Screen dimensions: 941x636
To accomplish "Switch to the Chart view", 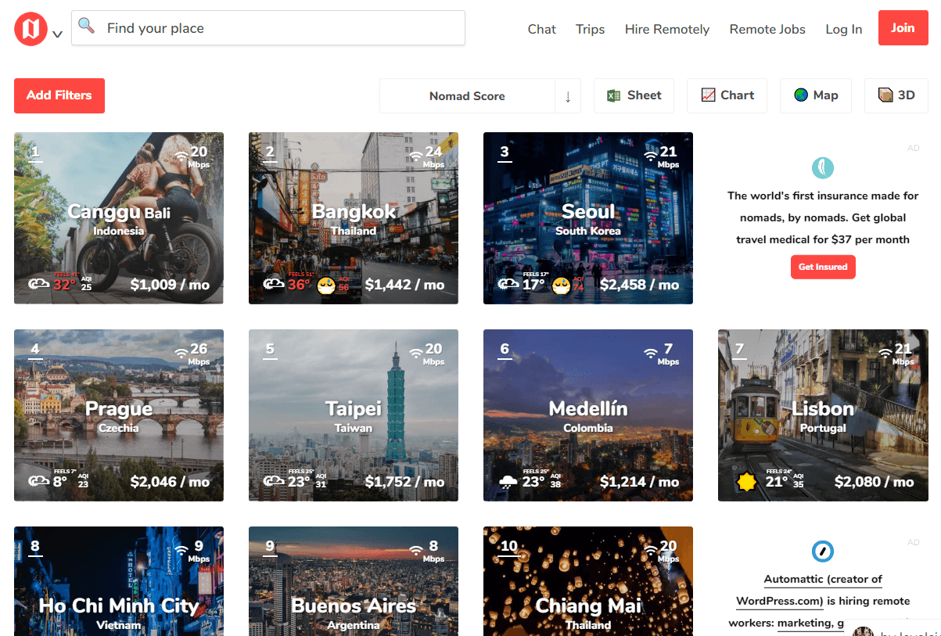I will pos(727,95).
